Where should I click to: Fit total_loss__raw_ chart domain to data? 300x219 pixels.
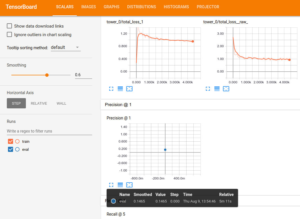(226, 89)
